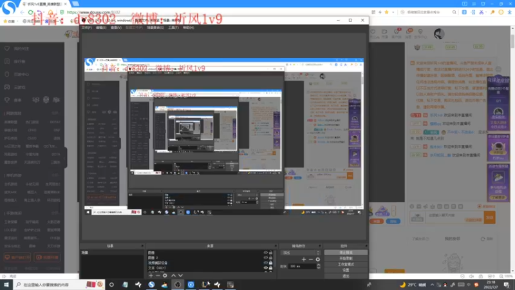Open the 编辑(E) menu in OBS
Viewport: 515px width, 290px height.
pyautogui.click(x=101, y=28)
